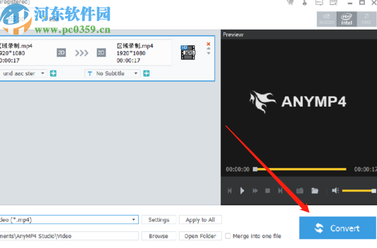Click the ANYMP4 logo in the preview area
The image size is (377, 248).
pyautogui.click(x=298, y=102)
